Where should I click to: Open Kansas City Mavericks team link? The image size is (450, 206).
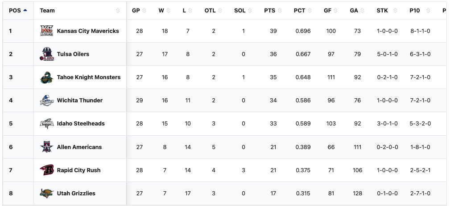click(88, 31)
